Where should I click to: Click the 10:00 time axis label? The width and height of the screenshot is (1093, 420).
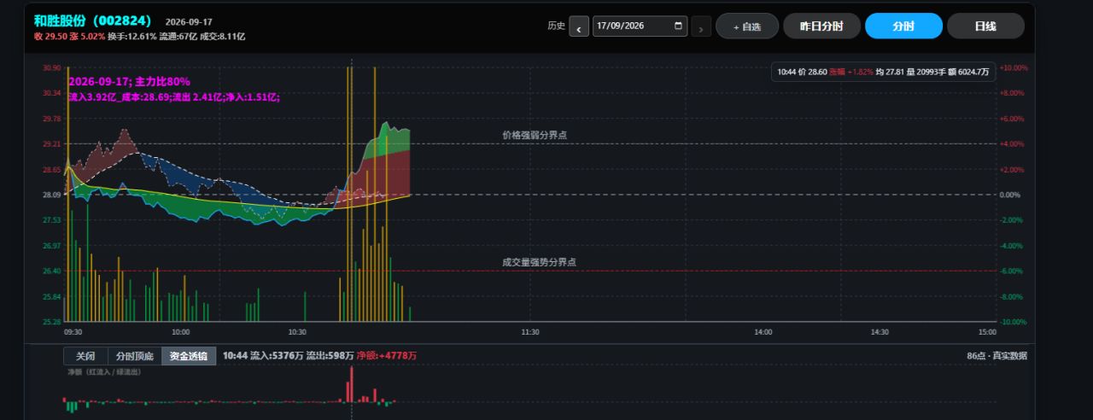pos(180,332)
